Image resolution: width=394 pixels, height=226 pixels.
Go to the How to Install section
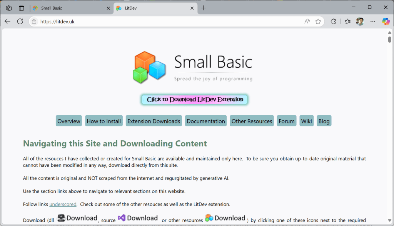point(104,121)
